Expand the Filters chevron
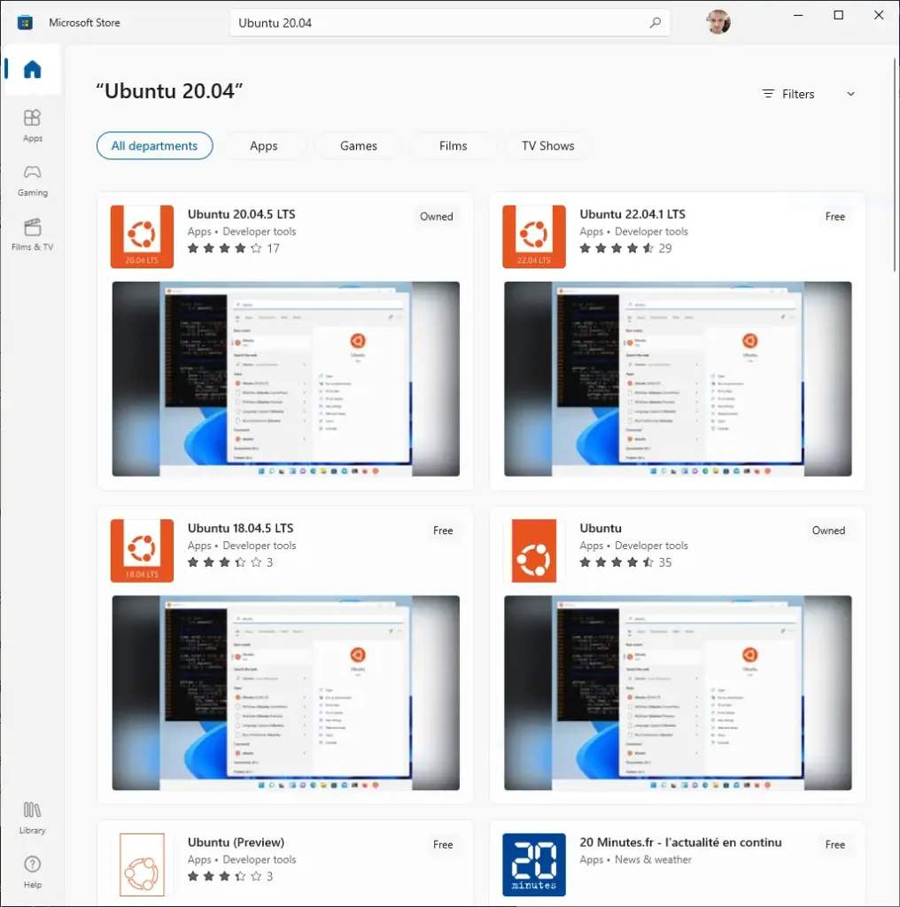 (x=850, y=94)
